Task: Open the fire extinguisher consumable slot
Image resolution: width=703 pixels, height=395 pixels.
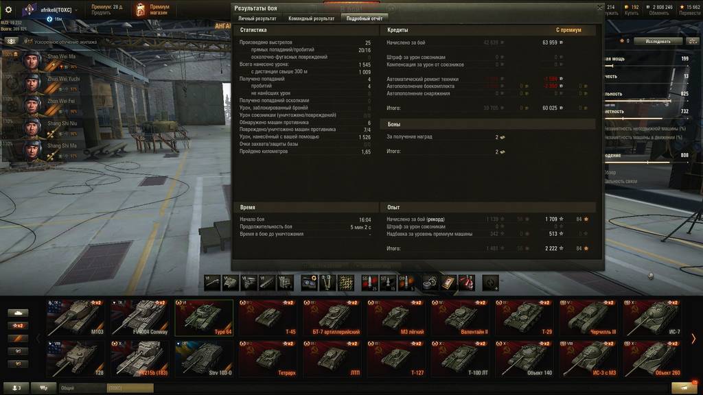Action: tap(467, 283)
